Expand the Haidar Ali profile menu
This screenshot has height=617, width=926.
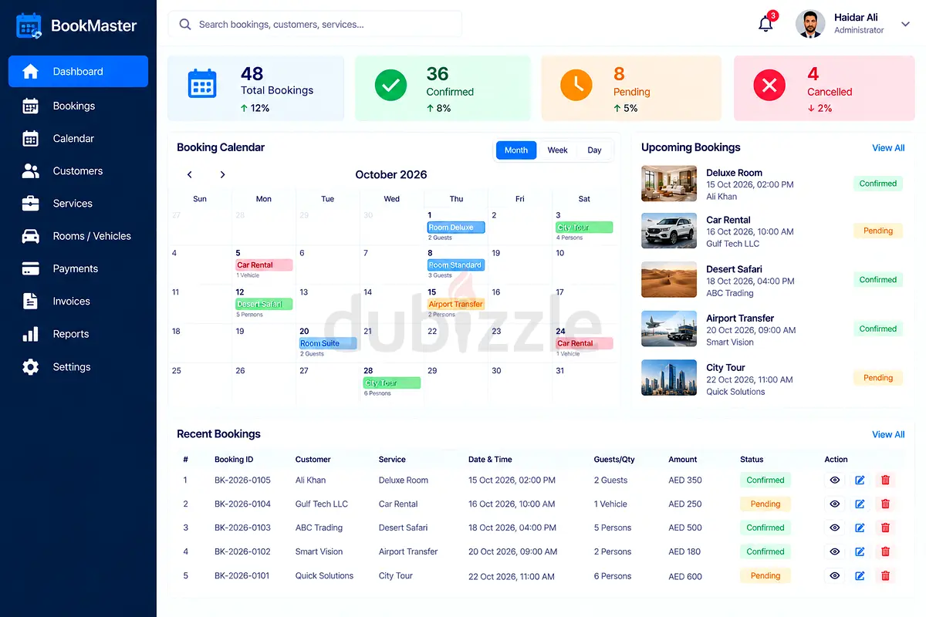(x=904, y=24)
